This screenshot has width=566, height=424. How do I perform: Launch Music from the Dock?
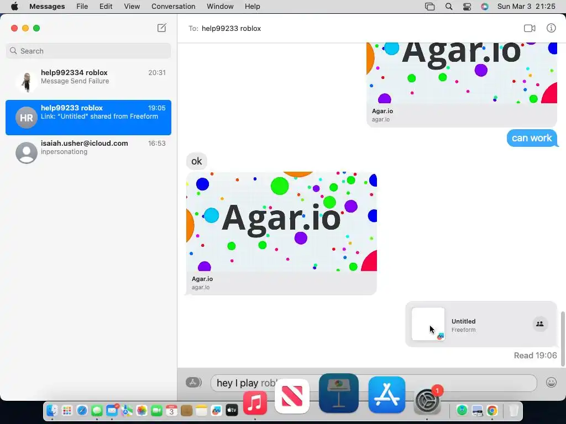255,402
